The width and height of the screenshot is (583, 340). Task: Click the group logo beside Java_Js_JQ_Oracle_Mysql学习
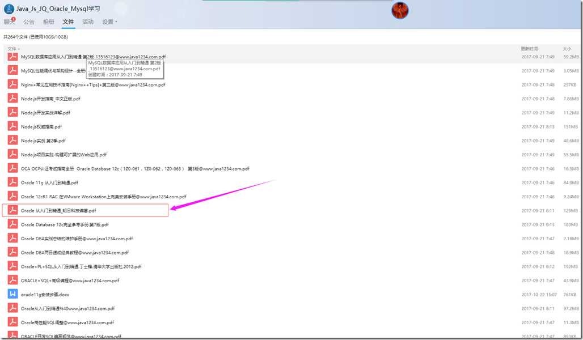[x=9, y=8]
